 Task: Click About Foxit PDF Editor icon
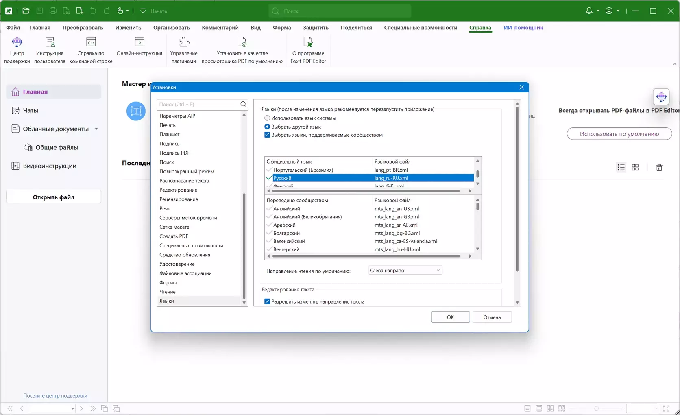(x=308, y=42)
